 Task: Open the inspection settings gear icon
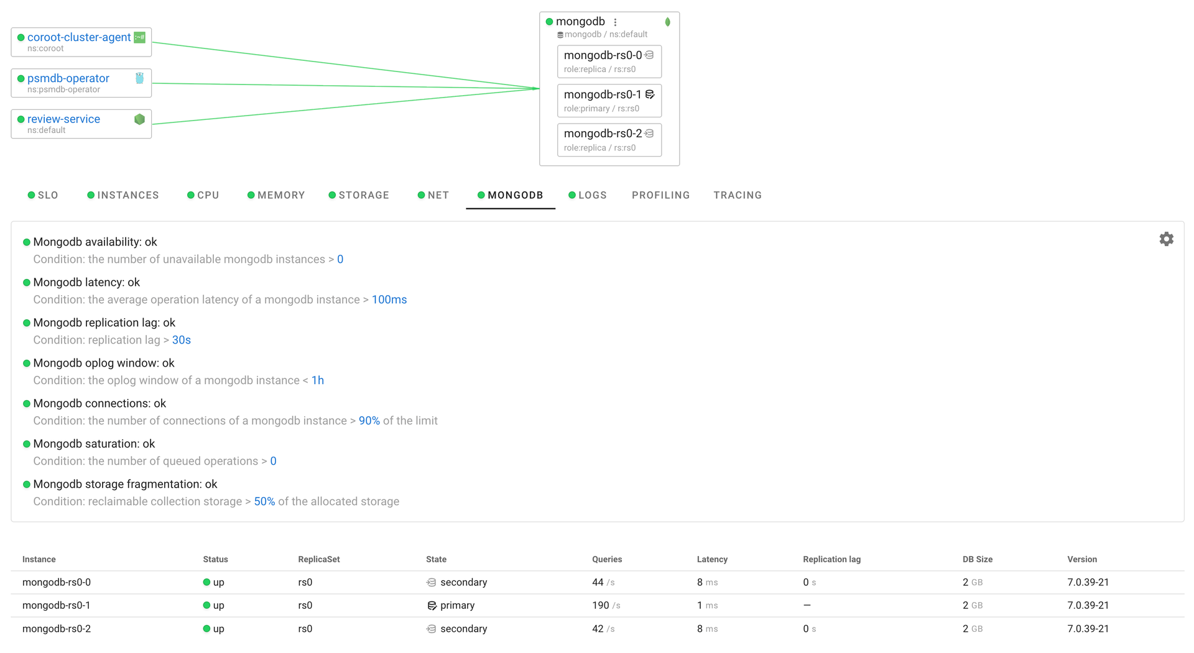pos(1166,239)
